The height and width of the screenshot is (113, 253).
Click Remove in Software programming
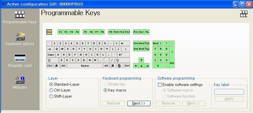(x=168, y=103)
